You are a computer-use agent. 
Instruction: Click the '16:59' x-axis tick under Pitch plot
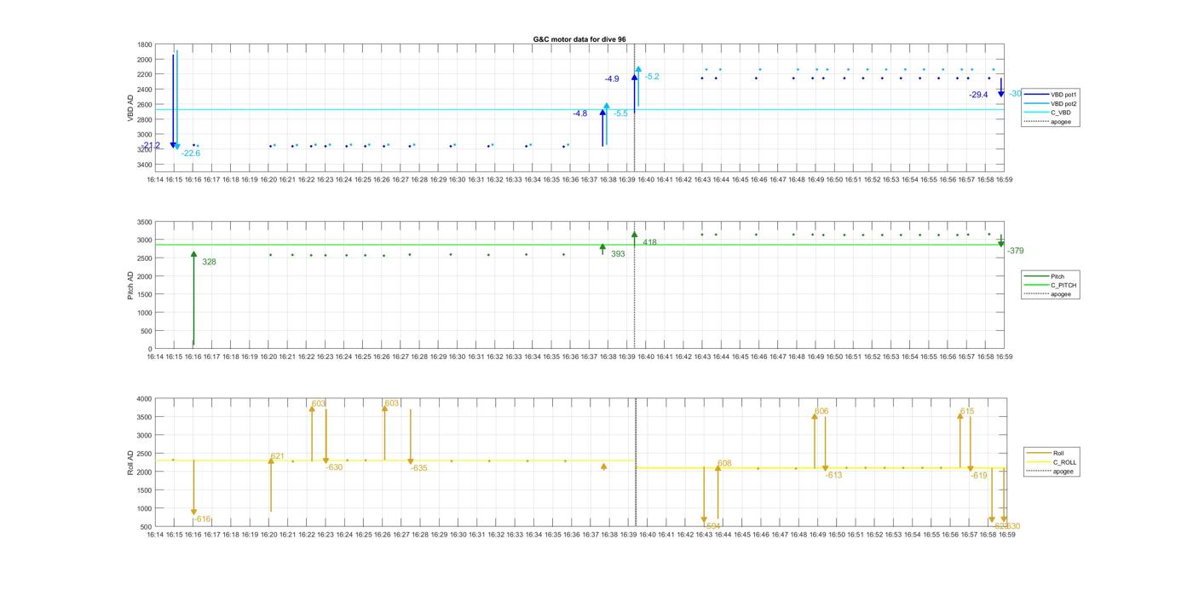coord(1005,357)
